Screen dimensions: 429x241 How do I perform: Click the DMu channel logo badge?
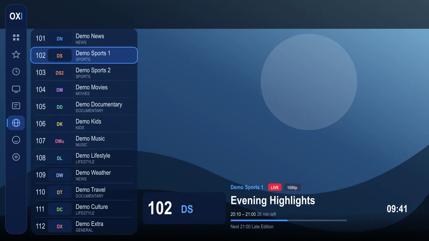click(x=60, y=141)
